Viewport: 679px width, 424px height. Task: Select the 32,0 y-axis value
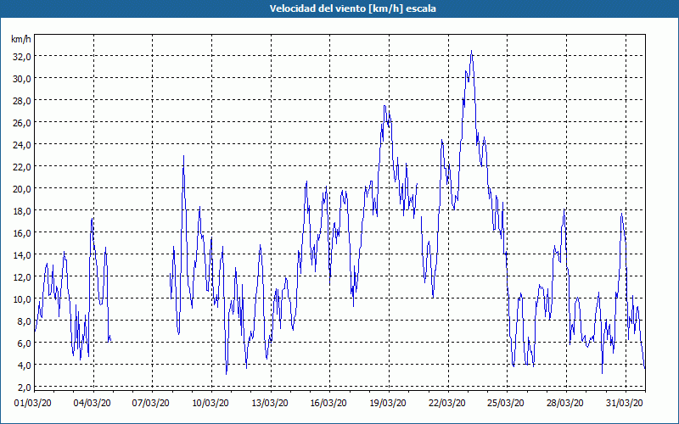pos(21,57)
